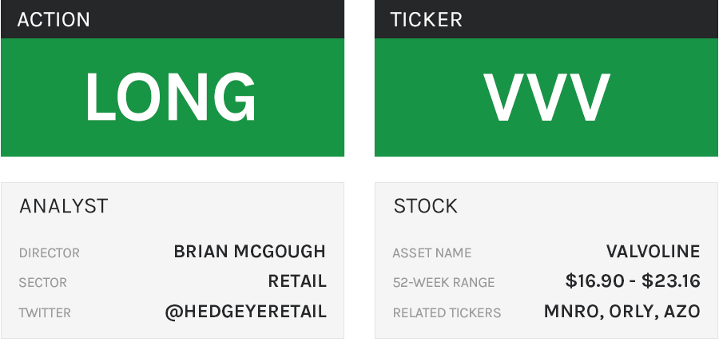Click the VALVOLINE asset name

653,252
